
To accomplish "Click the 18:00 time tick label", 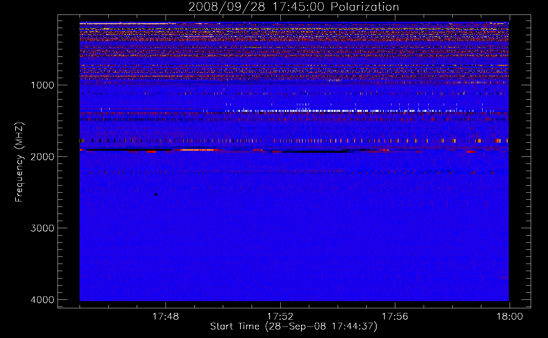I will tap(510, 317).
